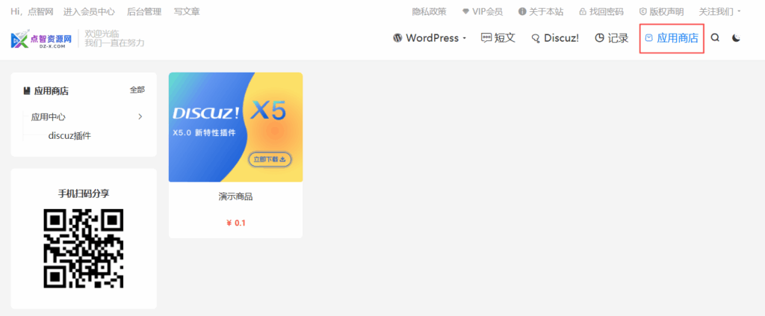Toggle dark mode moon icon
The height and width of the screenshot is (316, 765).
736,38
